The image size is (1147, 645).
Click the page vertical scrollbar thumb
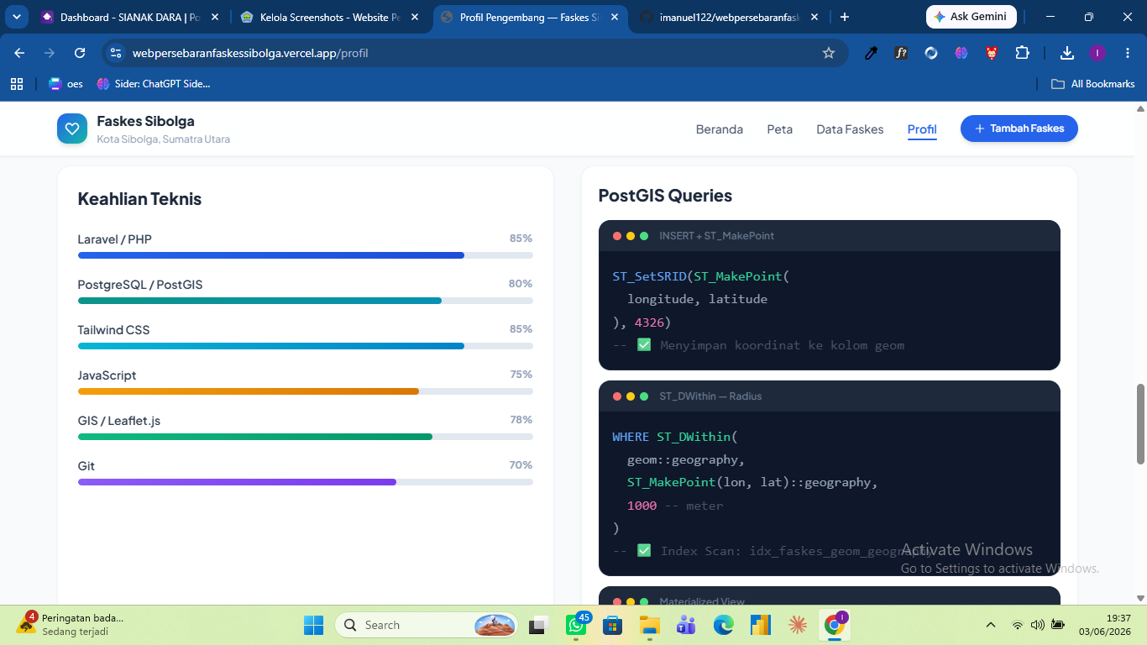coord(1140,423)
